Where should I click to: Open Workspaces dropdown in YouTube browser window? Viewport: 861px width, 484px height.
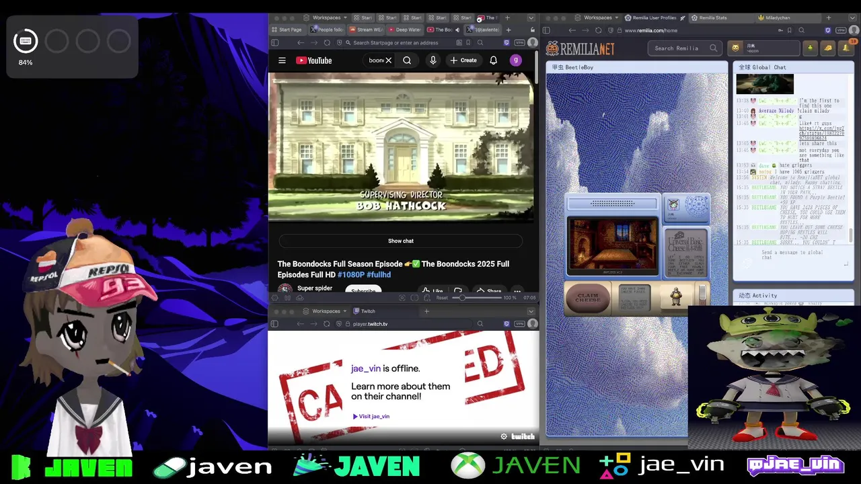326,17
